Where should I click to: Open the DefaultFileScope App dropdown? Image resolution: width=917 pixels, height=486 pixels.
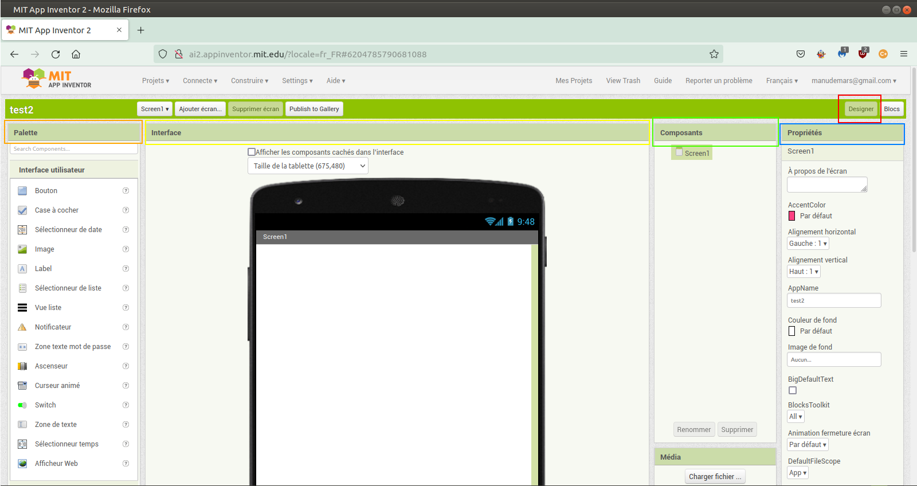(798, 473)
